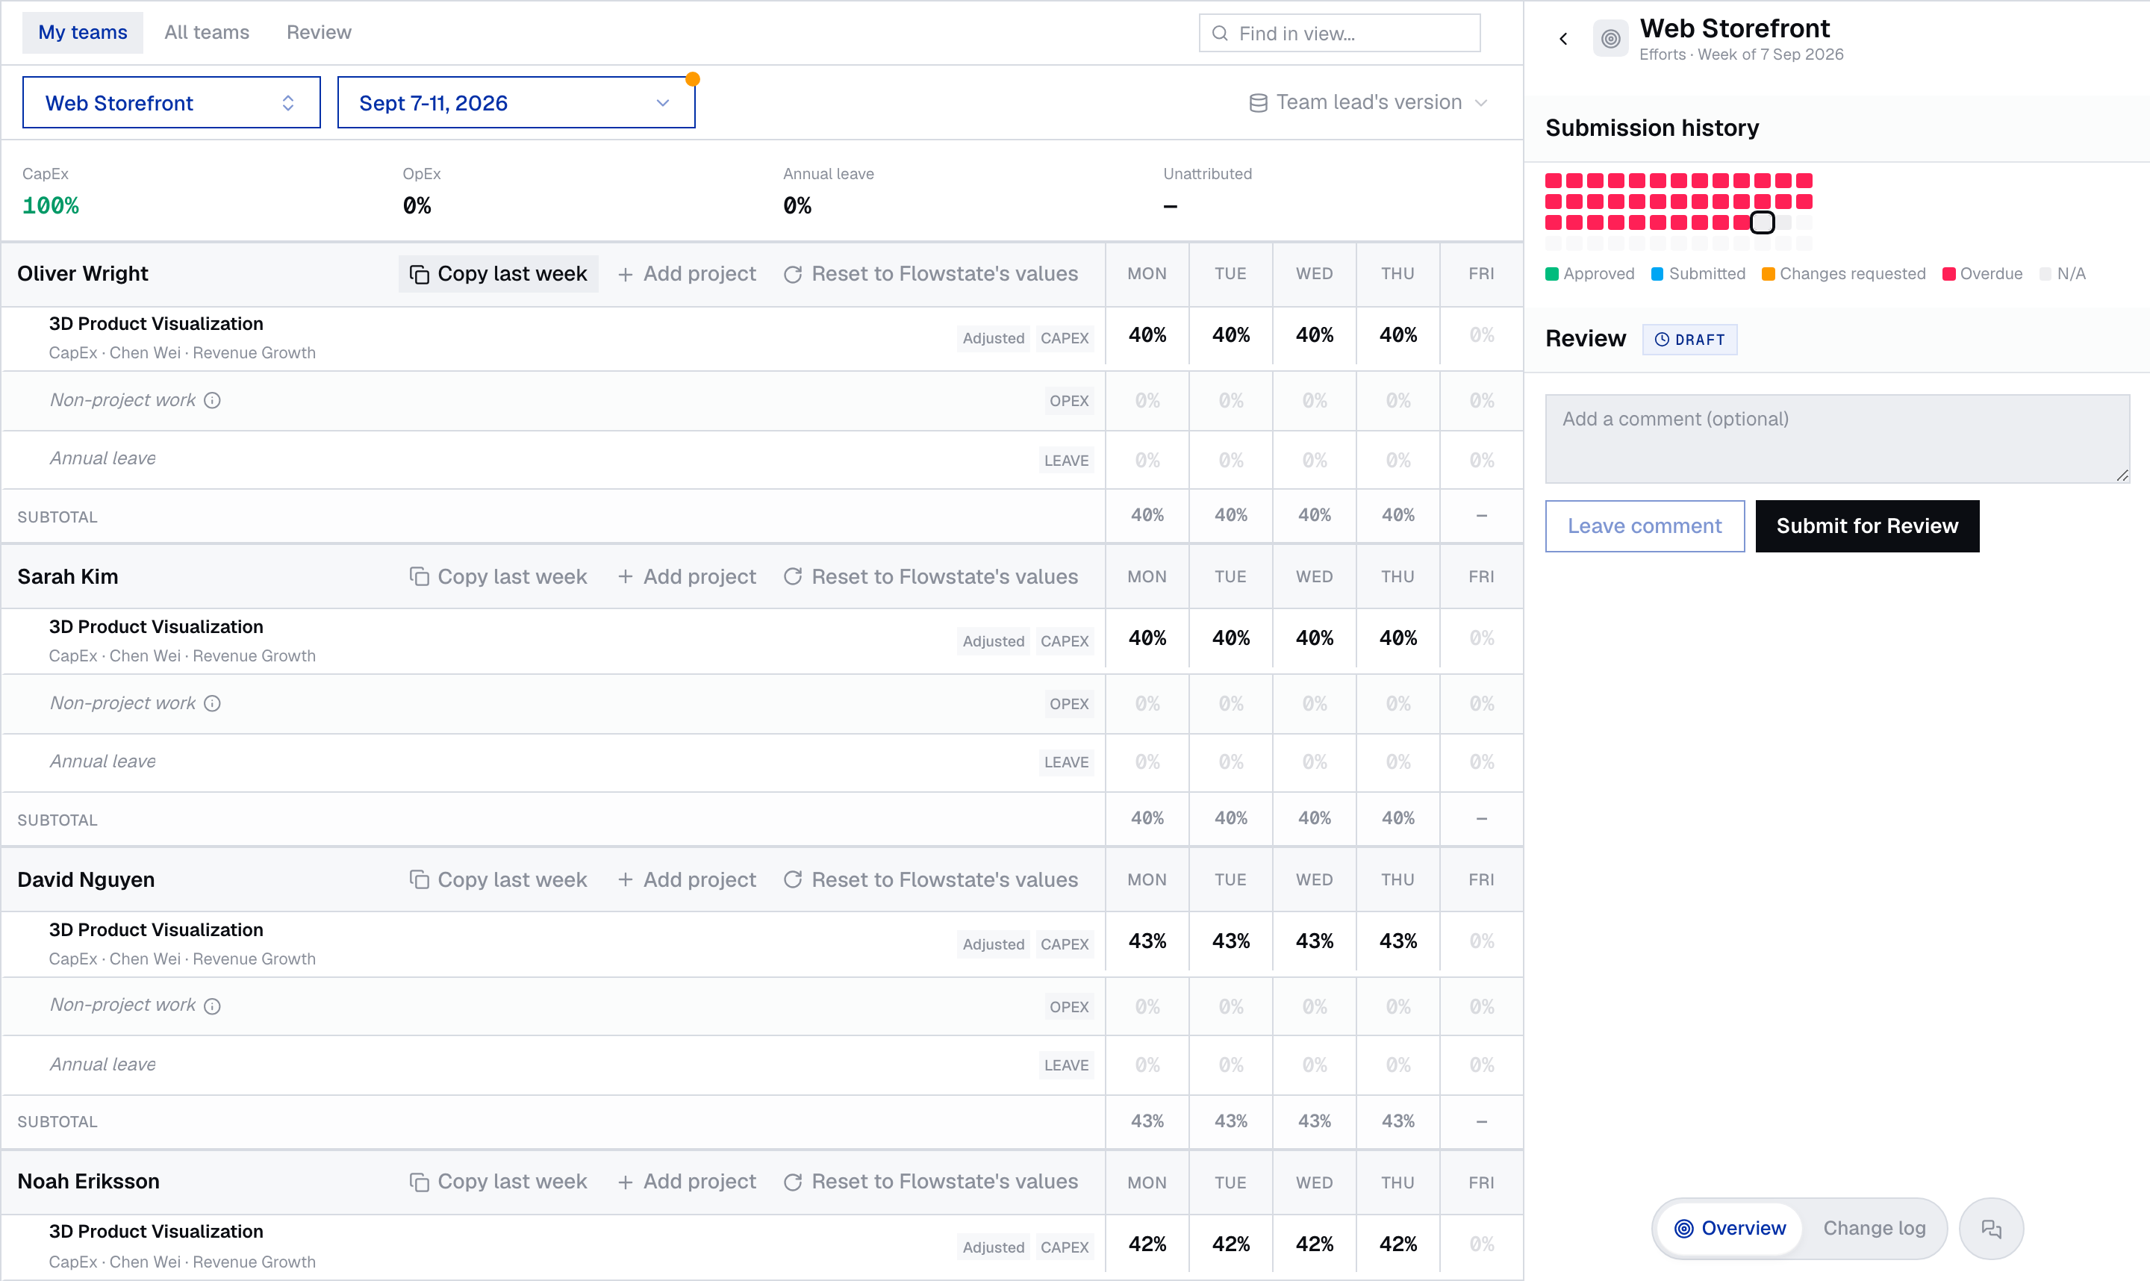The width and height of the screenshot is (2150, 1281).
Task: Click the info icon on David Nguyen's Non-project work
Action: point(212,1006)
